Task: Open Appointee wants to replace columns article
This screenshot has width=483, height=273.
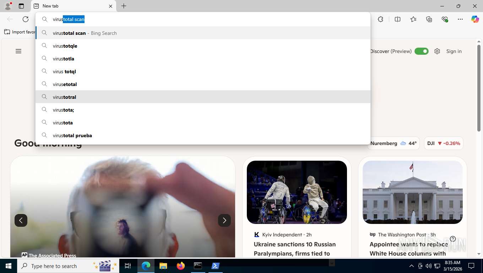Action: coord(409,249)
